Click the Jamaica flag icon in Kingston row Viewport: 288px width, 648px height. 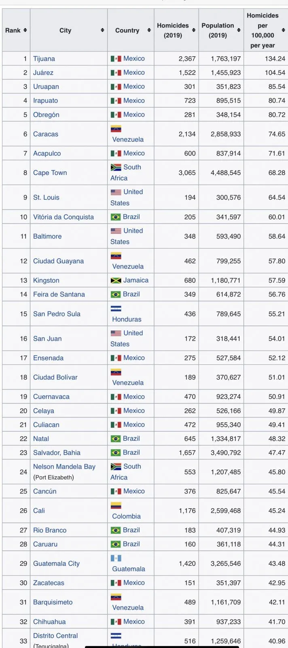coord(116,280)
